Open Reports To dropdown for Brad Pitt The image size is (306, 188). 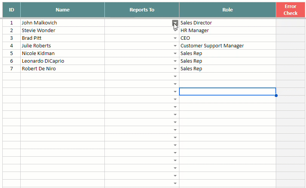175,38
